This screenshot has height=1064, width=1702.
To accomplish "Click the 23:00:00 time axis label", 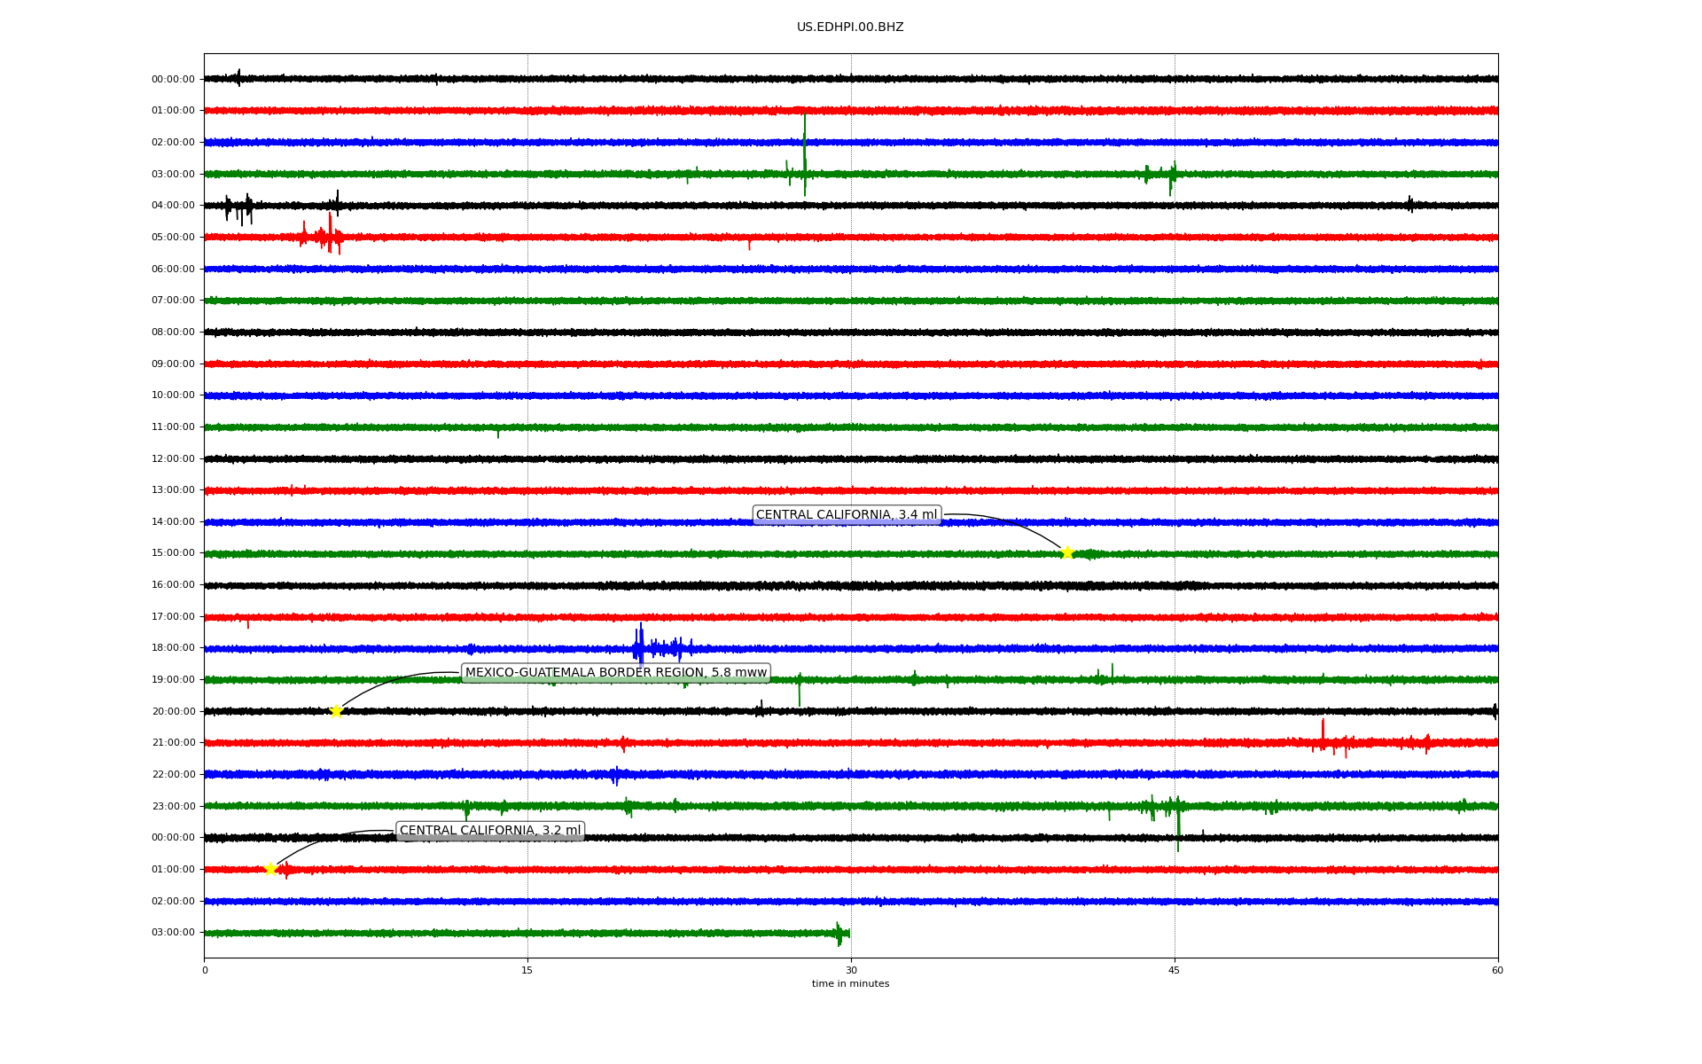I will click(173, 807).
